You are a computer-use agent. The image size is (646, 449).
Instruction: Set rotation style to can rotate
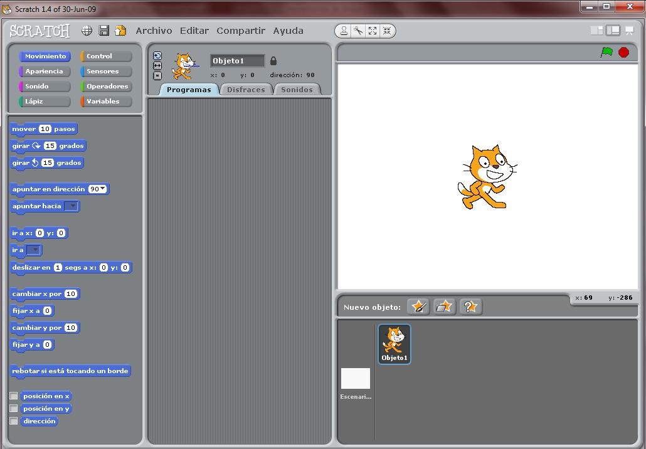pos(157,56)
